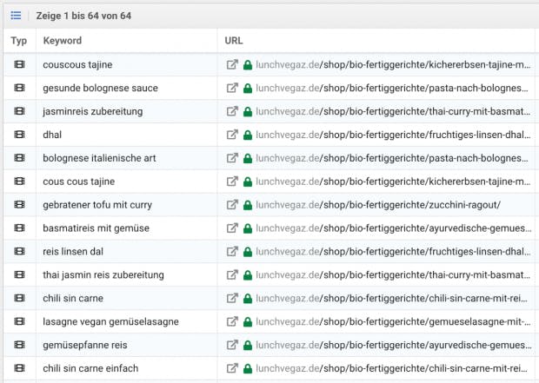The width and height of the screenshot is (539, 383).
Task: Select keyword 'basmatireis mit gemüse'
Action: pos(96,228)
